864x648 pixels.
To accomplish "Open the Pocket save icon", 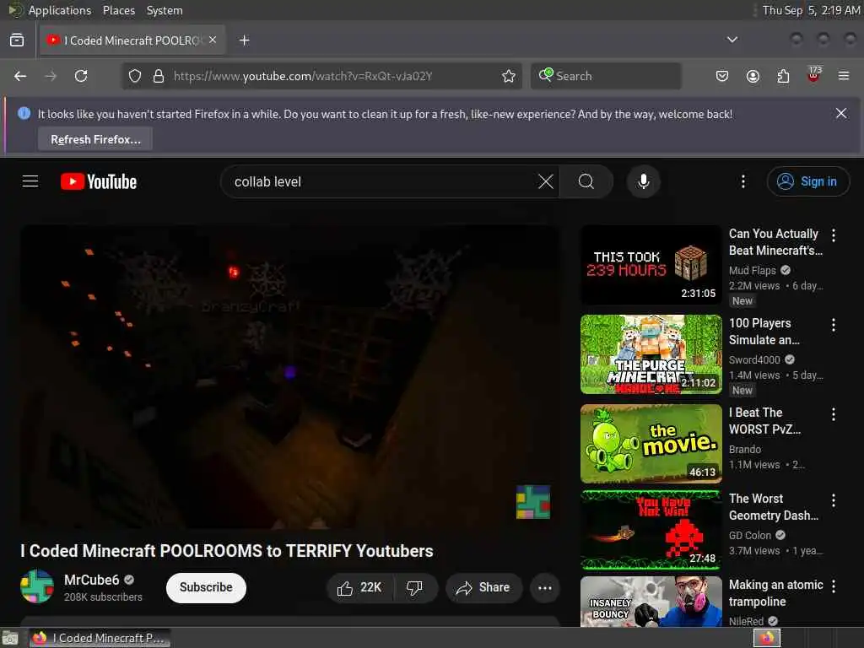I will click(x=722, y=76).
